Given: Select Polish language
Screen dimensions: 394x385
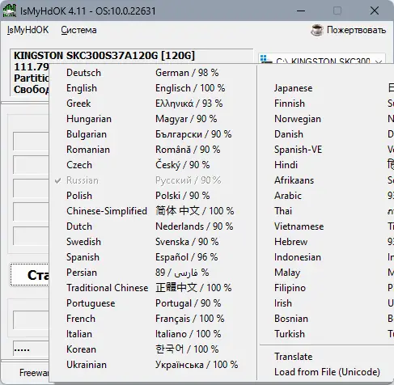Looking at the screenshot, I should 153,196.
